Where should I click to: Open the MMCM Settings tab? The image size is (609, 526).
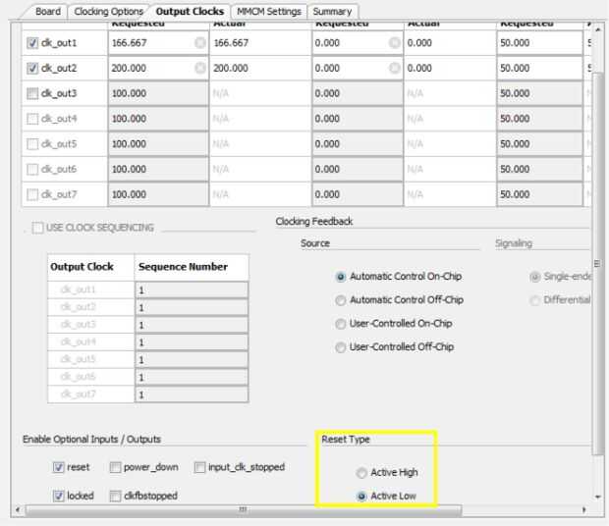[x=269, y=11]
